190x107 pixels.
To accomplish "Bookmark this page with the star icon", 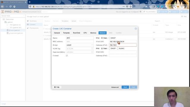I will pos(131,7).
